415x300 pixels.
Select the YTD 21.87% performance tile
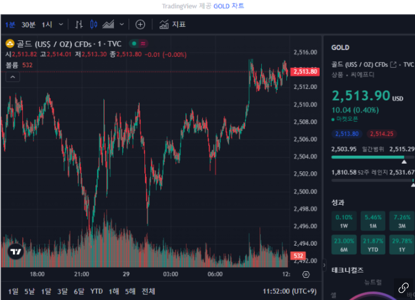pos(373,244)
